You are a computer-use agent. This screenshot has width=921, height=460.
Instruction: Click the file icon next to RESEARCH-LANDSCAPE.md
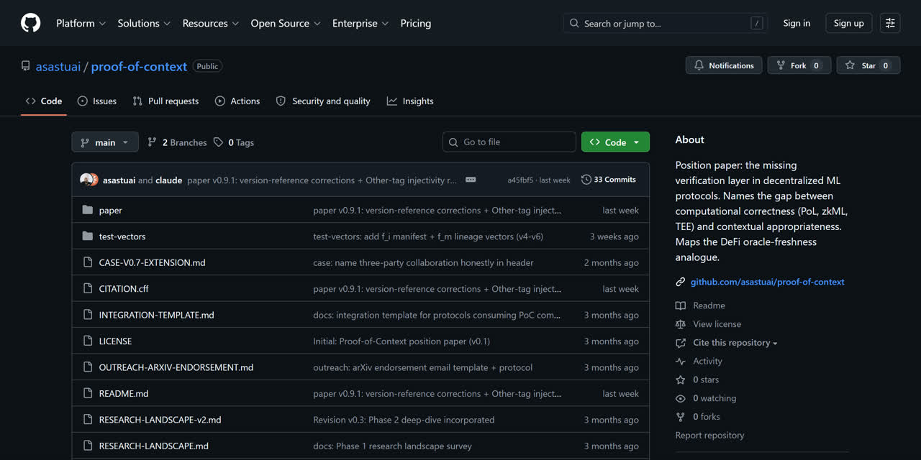(x=88, y=446)
